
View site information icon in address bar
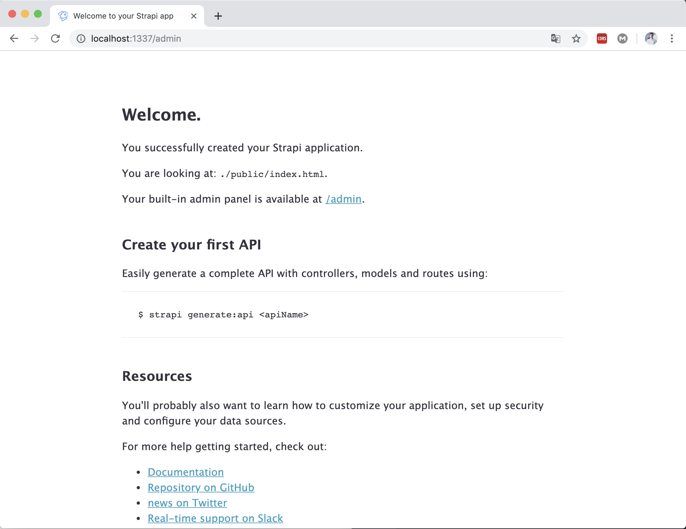[x=81, y=38]
